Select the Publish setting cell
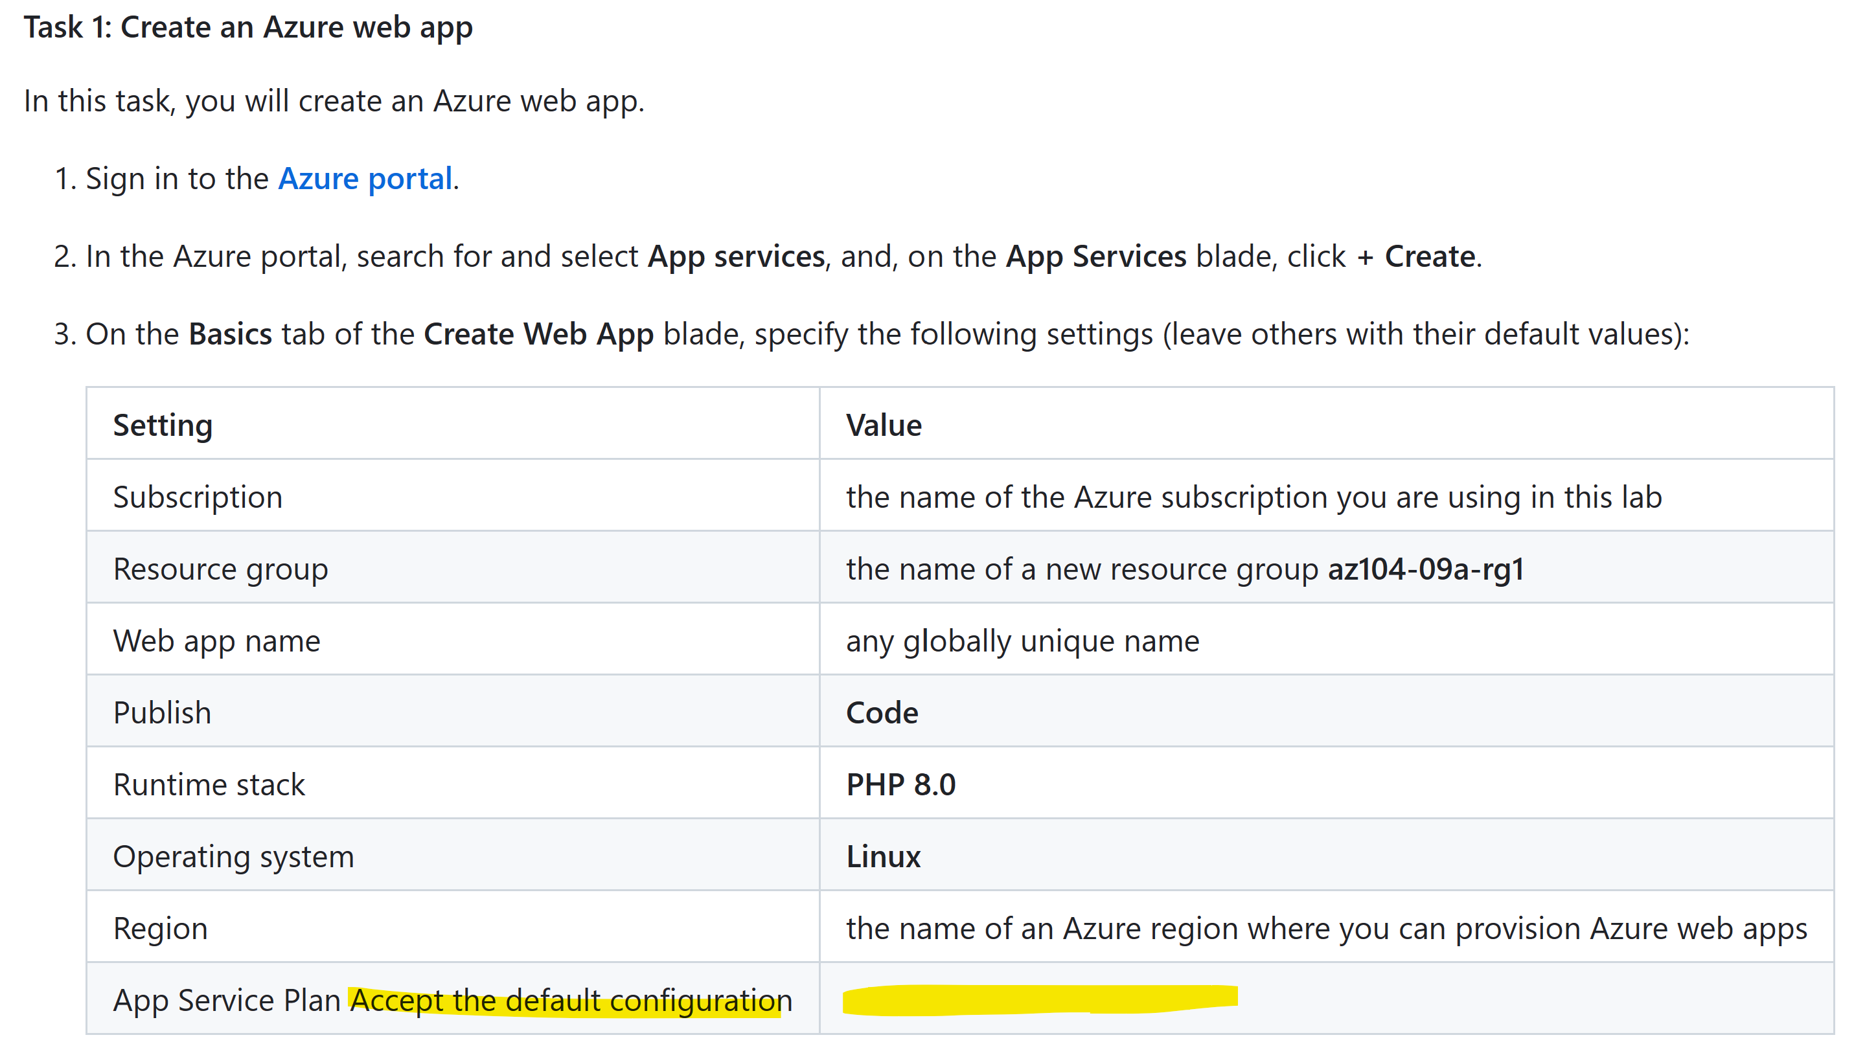Image resolution: width=1854 pixels, height=1044 pixels. pos(162,713)
